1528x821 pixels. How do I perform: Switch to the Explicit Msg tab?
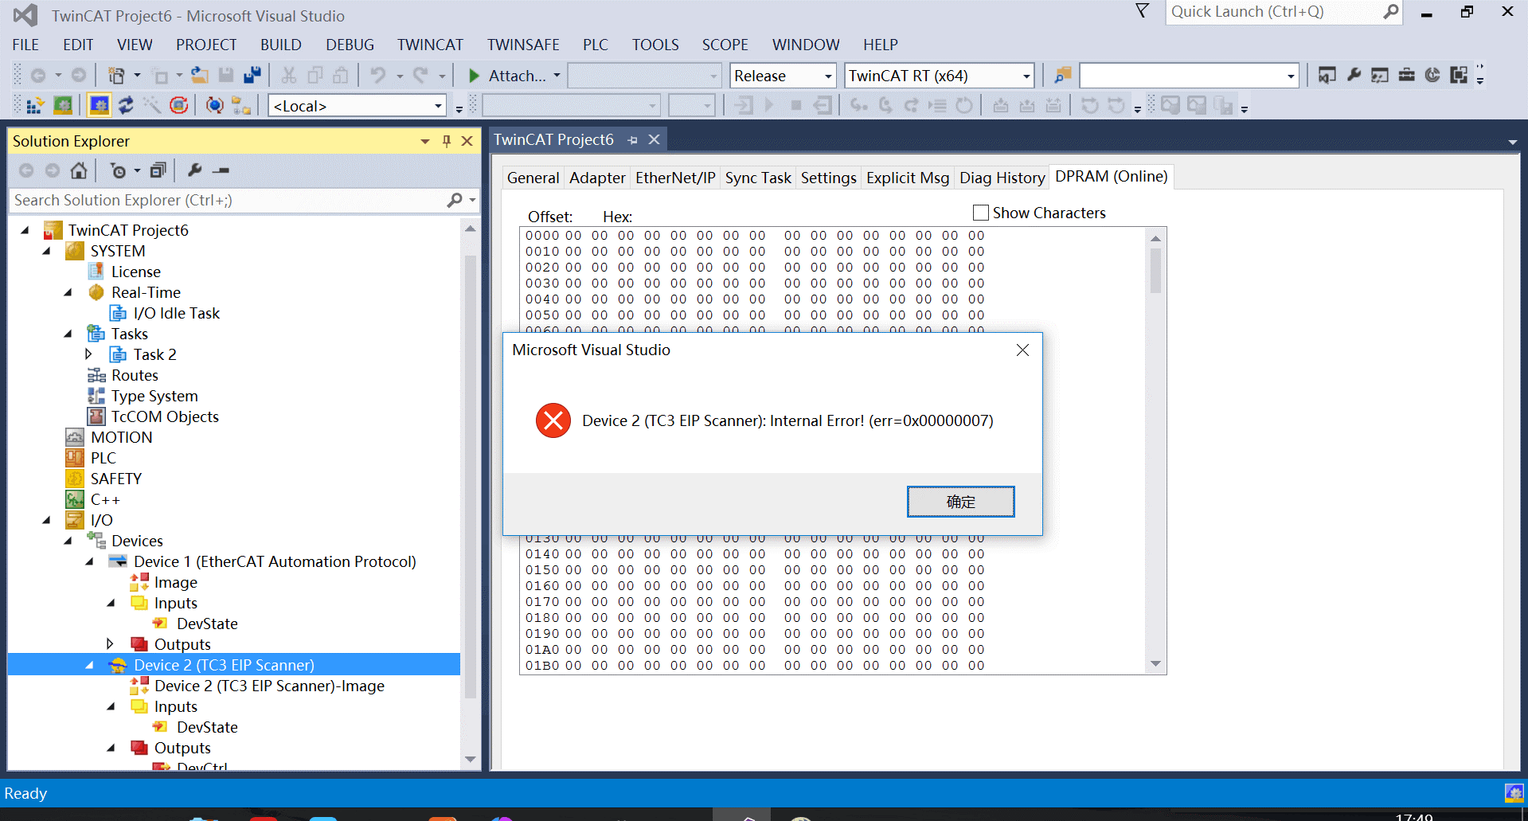(x=908, y=178)
